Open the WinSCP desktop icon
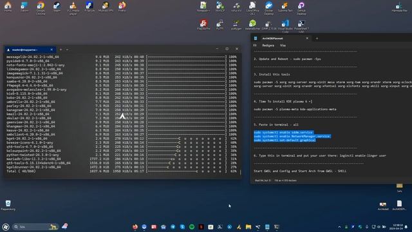412x232 pixels. pos(220,7)
